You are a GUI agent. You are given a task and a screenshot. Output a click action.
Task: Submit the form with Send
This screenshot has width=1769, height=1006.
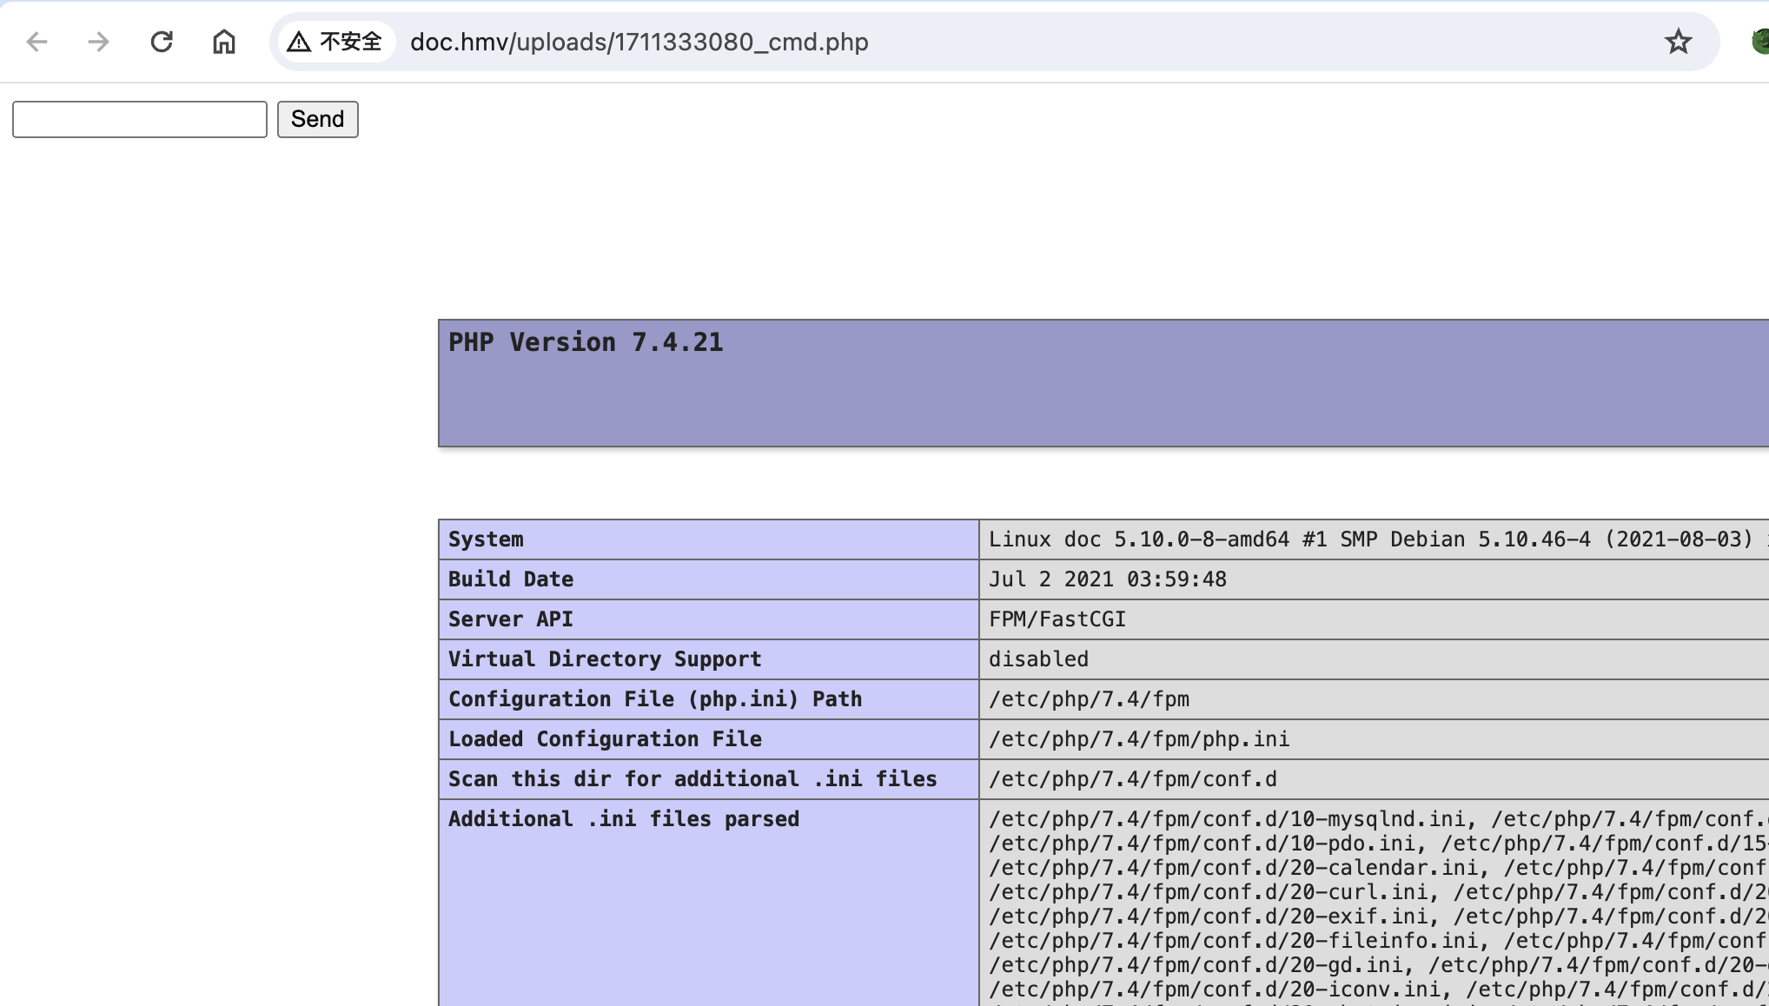coord(318,119)
